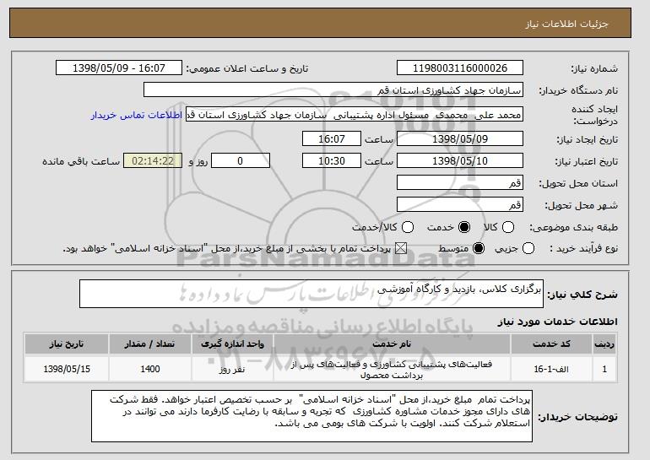The image size is (650, 460).
Task: Click the تاریخ نیاز column header
Action: (67, 344)
